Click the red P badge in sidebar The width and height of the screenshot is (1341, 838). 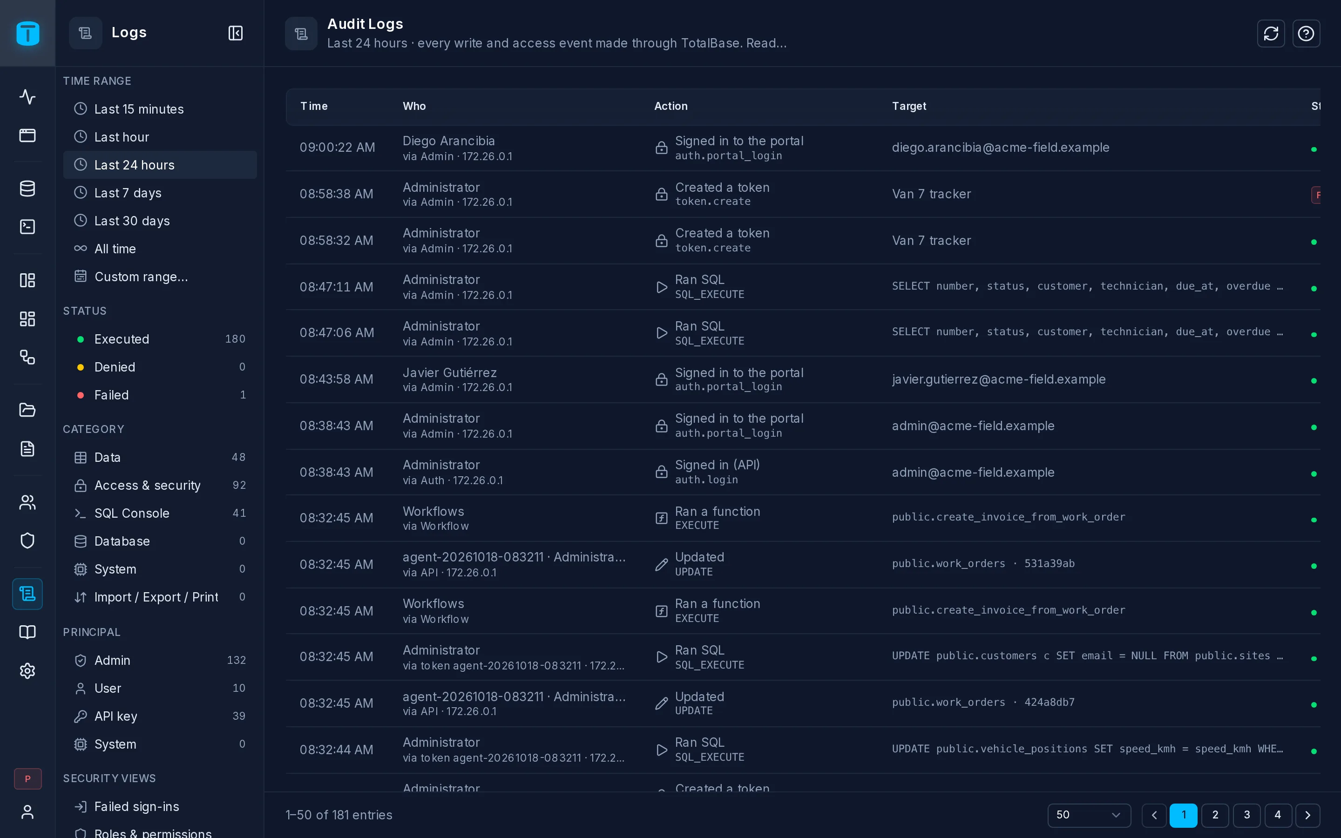tap(28, 779)
